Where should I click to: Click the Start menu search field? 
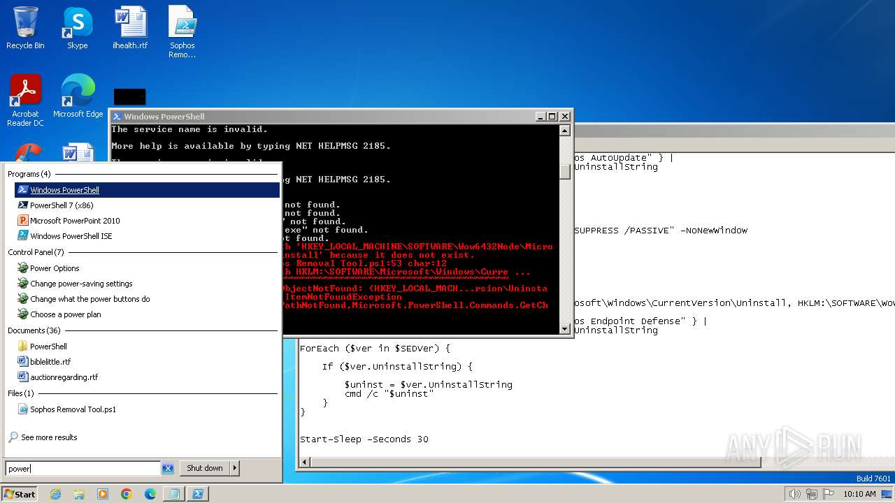(x=83, y=469)
